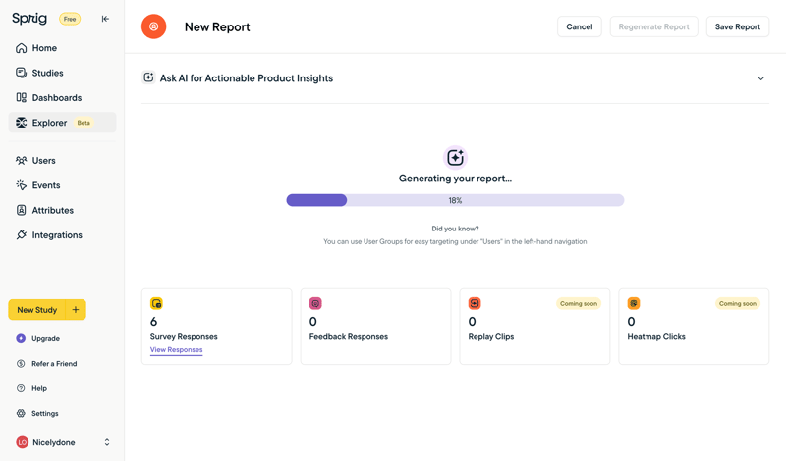Click the Free plan badge

tap(70, 19)
